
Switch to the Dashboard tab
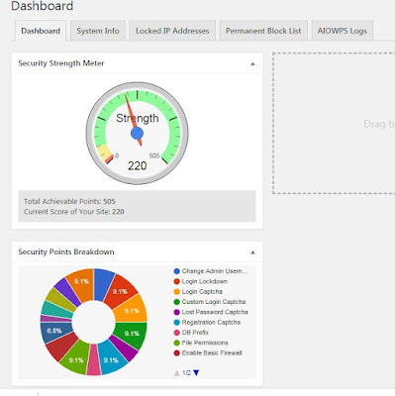[x=41, y=31]
